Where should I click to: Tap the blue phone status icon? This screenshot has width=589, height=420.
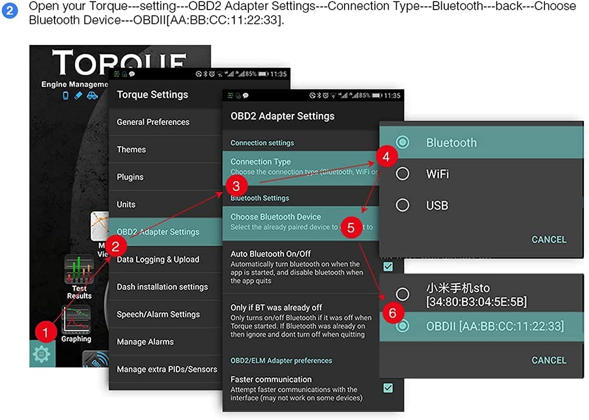pyautogui.click(x=66, y=96)
